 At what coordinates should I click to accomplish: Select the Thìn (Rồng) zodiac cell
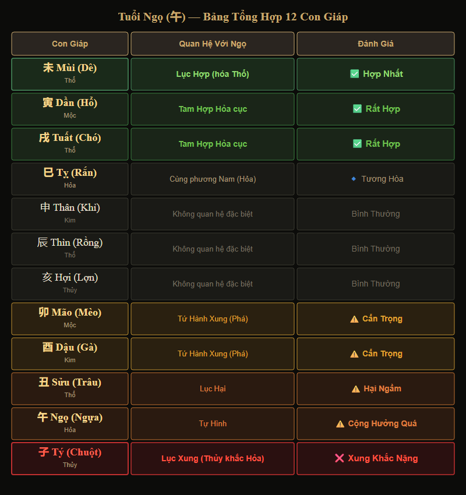tap(70, 249)
